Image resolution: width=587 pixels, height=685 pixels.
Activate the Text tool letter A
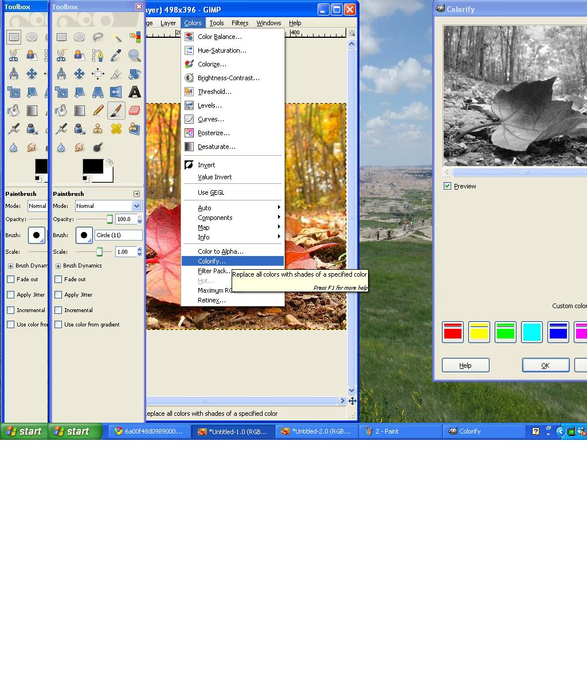point(135,92)
